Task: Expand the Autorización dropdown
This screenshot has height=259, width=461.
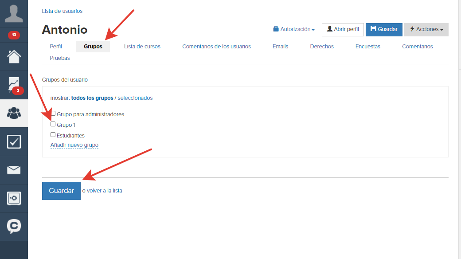Action: (294, 29)
